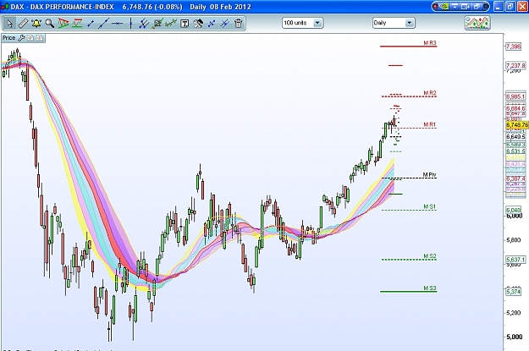Click overlapping windows icon inside title bar pill
This screenshot has width=529, height=351.
coord(478,7)
